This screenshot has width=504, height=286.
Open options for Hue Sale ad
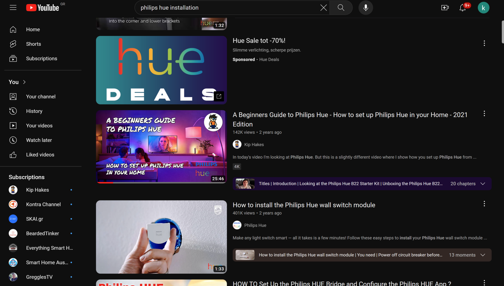pyautogui.click(x=484, y=43)
